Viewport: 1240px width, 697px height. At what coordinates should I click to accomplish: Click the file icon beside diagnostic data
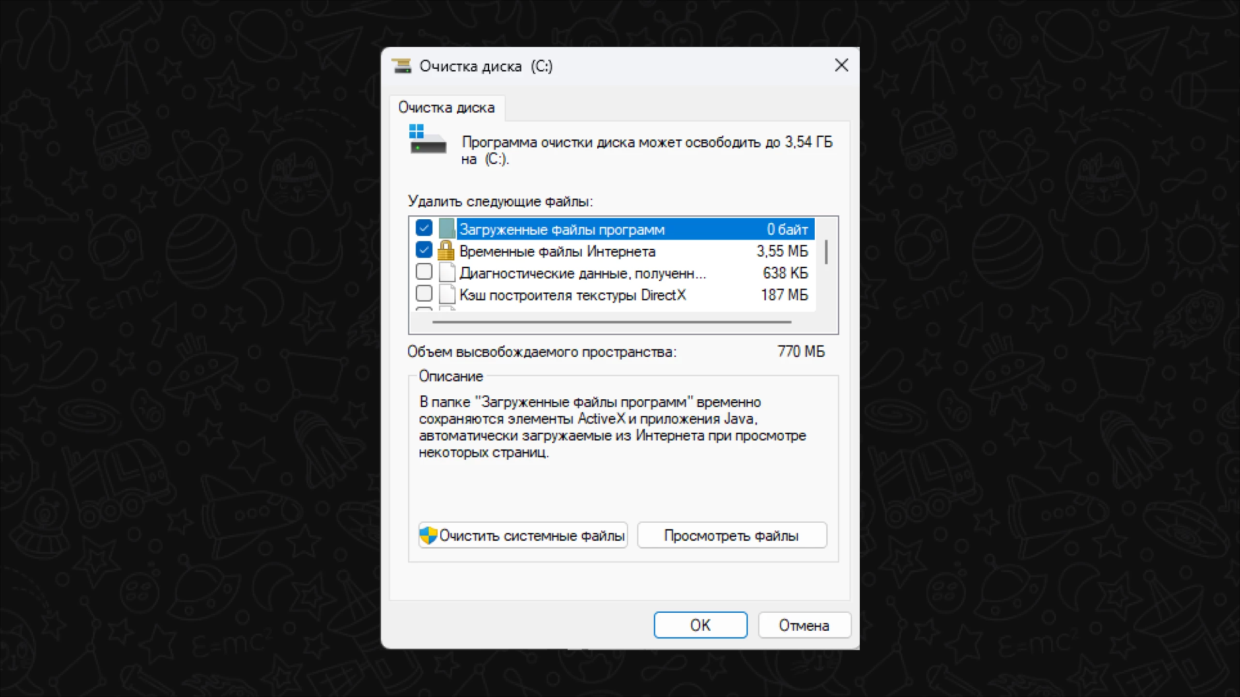pyautogui.click(x=447, y=273)
